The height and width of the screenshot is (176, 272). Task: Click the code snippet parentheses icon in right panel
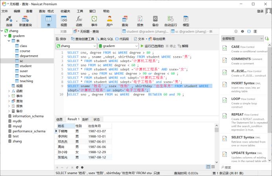tap(249, 31)
